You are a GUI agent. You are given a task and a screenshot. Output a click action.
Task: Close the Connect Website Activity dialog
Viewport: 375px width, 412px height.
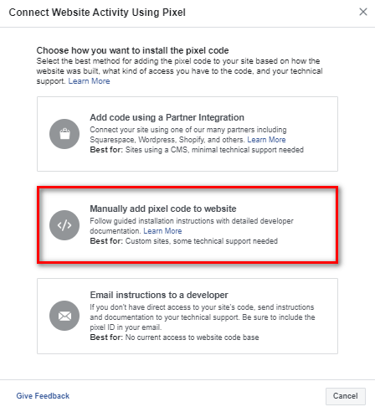click(363, 12)
